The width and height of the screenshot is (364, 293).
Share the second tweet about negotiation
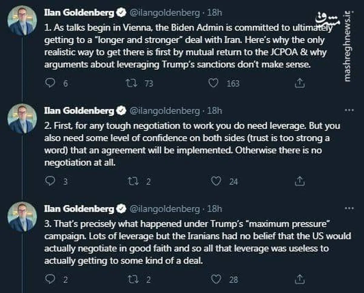(x=299, y=181)
